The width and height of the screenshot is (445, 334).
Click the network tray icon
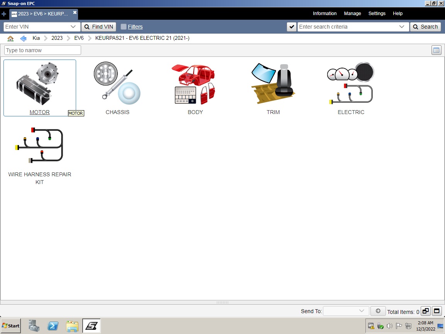click(x=408, y=326)
